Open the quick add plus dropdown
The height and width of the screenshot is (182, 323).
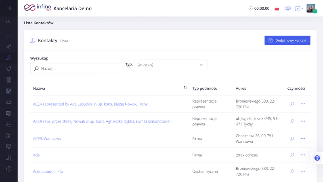coord(299,8)
